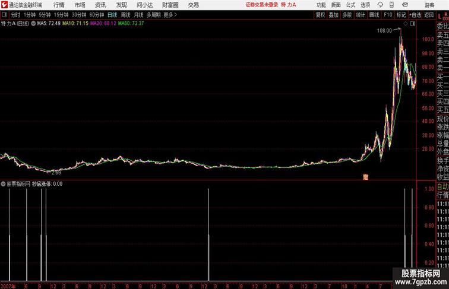Switch to the 60分钟 period tab
The height and width of the screenshot is (289, 449).
tap(97, 15)
